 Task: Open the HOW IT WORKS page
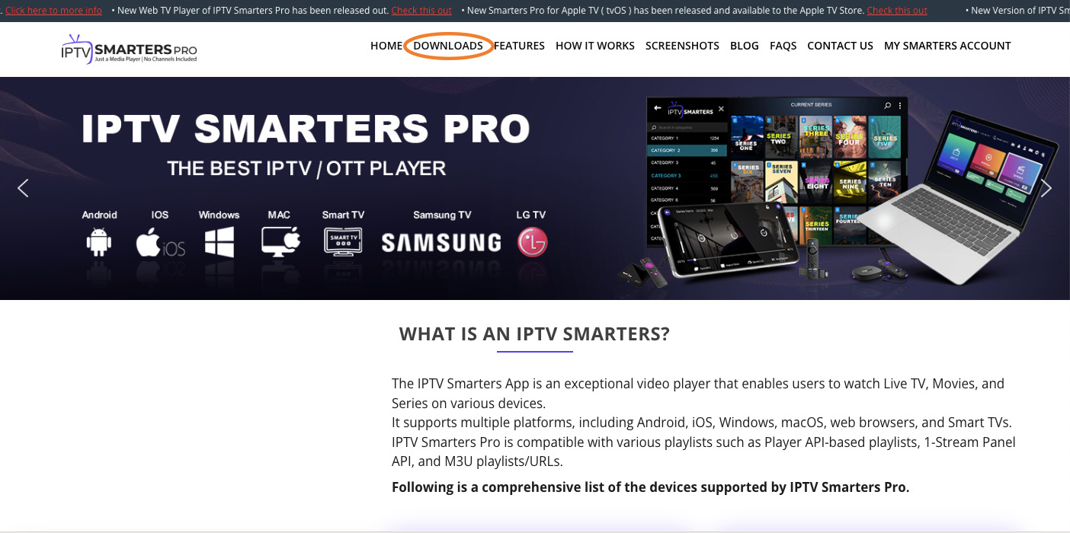(595, 46)
